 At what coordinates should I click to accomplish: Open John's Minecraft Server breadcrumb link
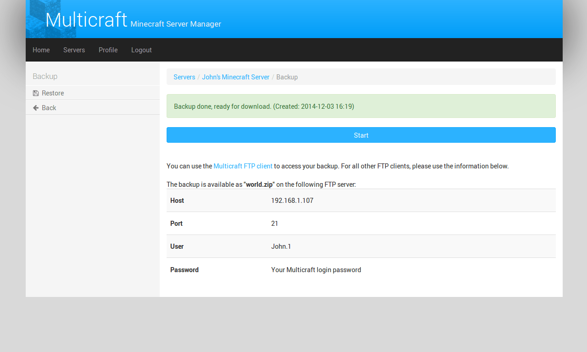tap(236, 77)
